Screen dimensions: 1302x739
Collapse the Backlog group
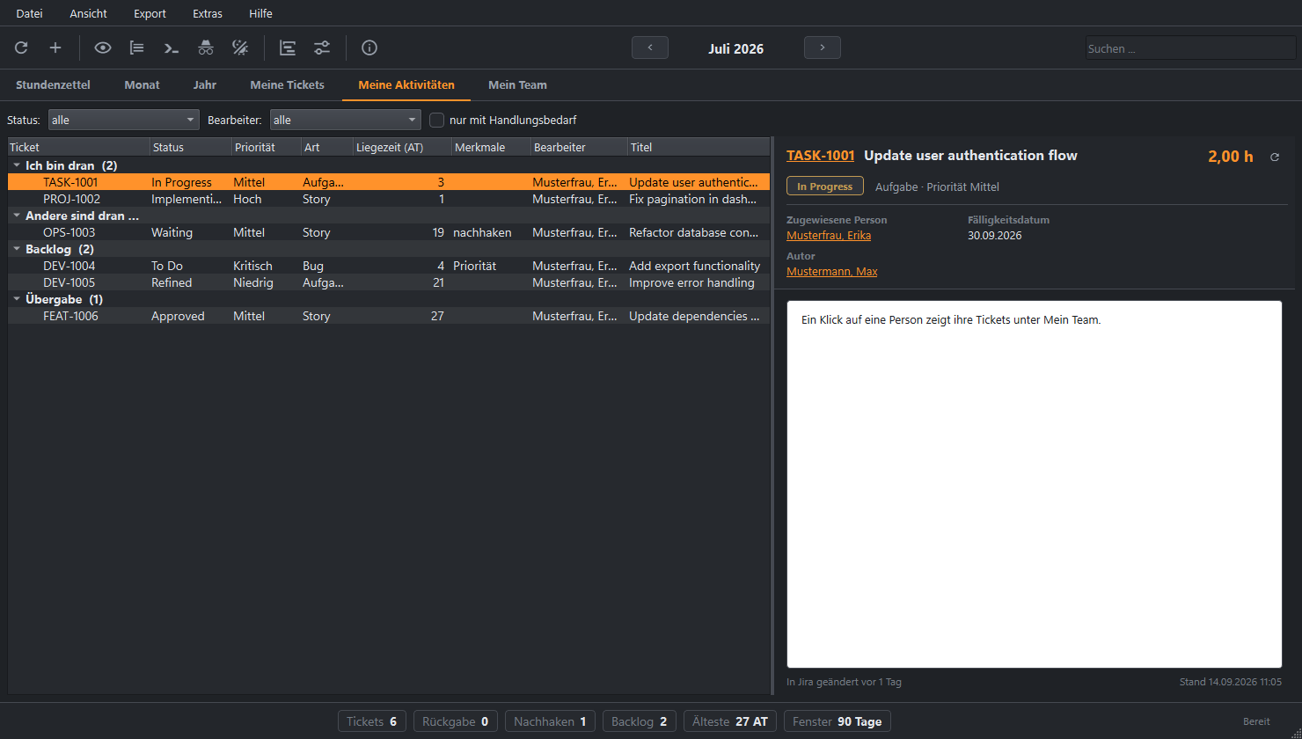click(x=17, y=249)
